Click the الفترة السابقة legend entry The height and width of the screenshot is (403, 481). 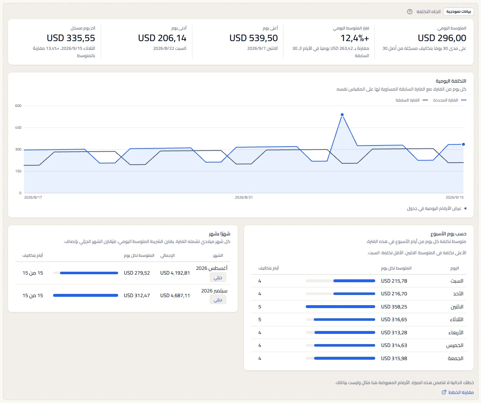click(412, 100)
